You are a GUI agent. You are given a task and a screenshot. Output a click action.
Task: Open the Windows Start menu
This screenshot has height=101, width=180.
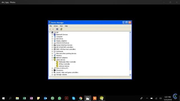[x=3, y=98]
